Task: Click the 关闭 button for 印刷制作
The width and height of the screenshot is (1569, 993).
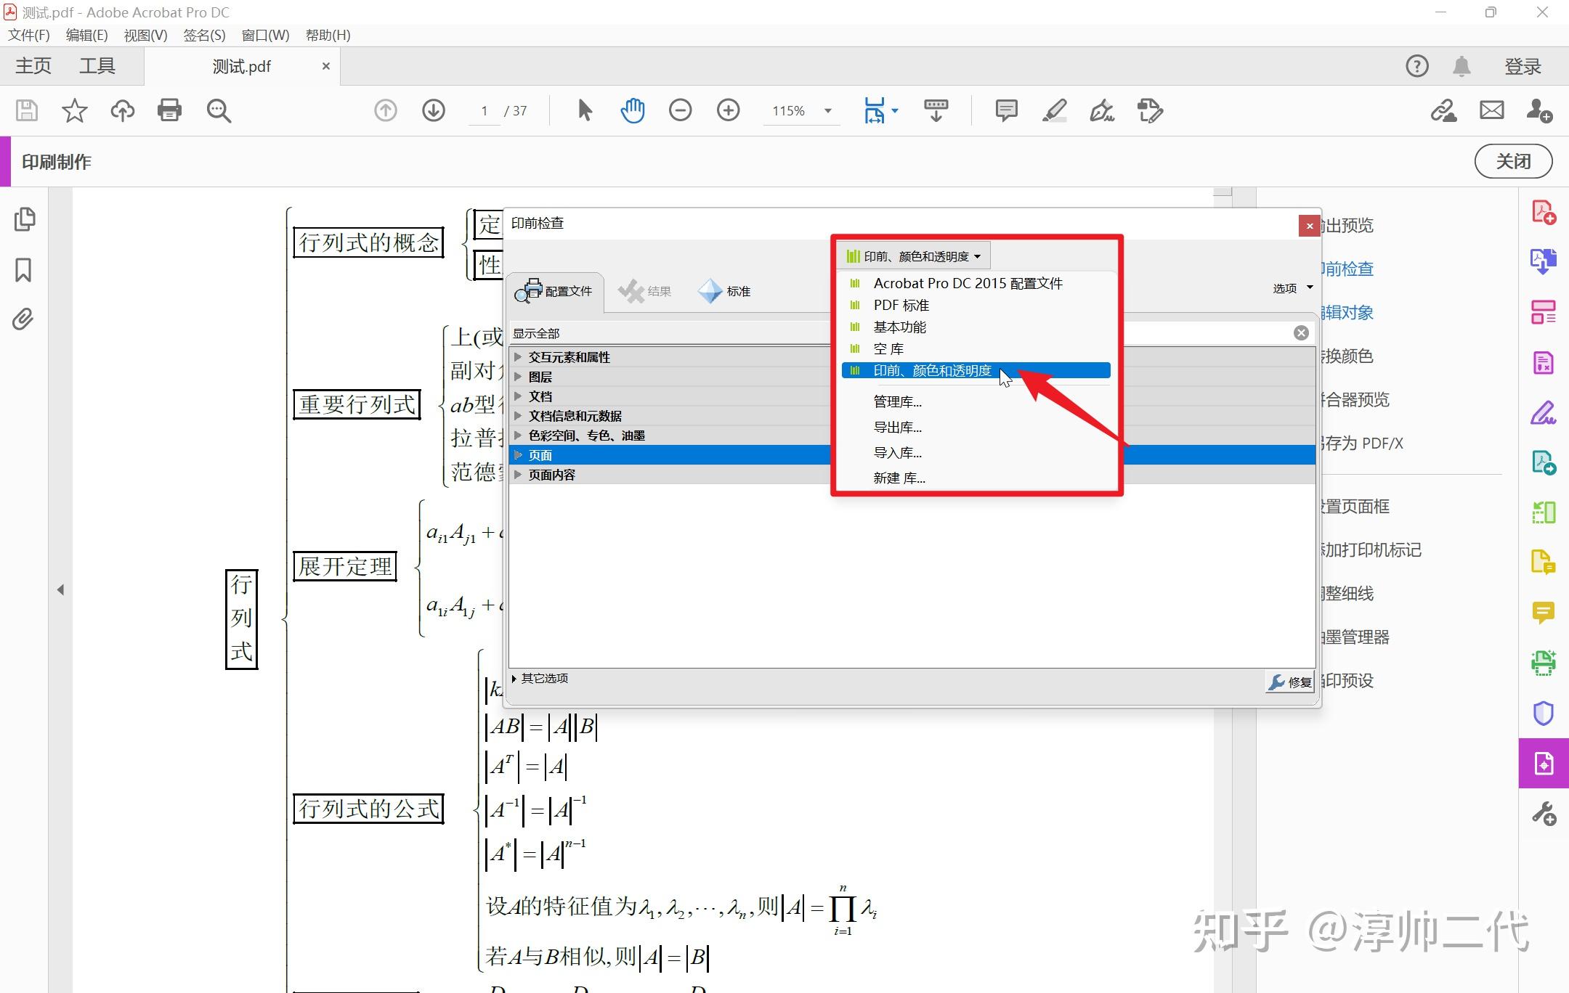Action: 1513,161
